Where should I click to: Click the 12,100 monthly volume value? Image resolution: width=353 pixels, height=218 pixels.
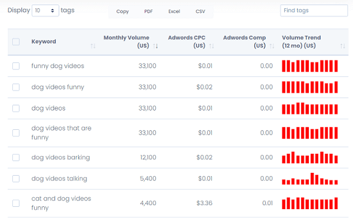point(148,157)
